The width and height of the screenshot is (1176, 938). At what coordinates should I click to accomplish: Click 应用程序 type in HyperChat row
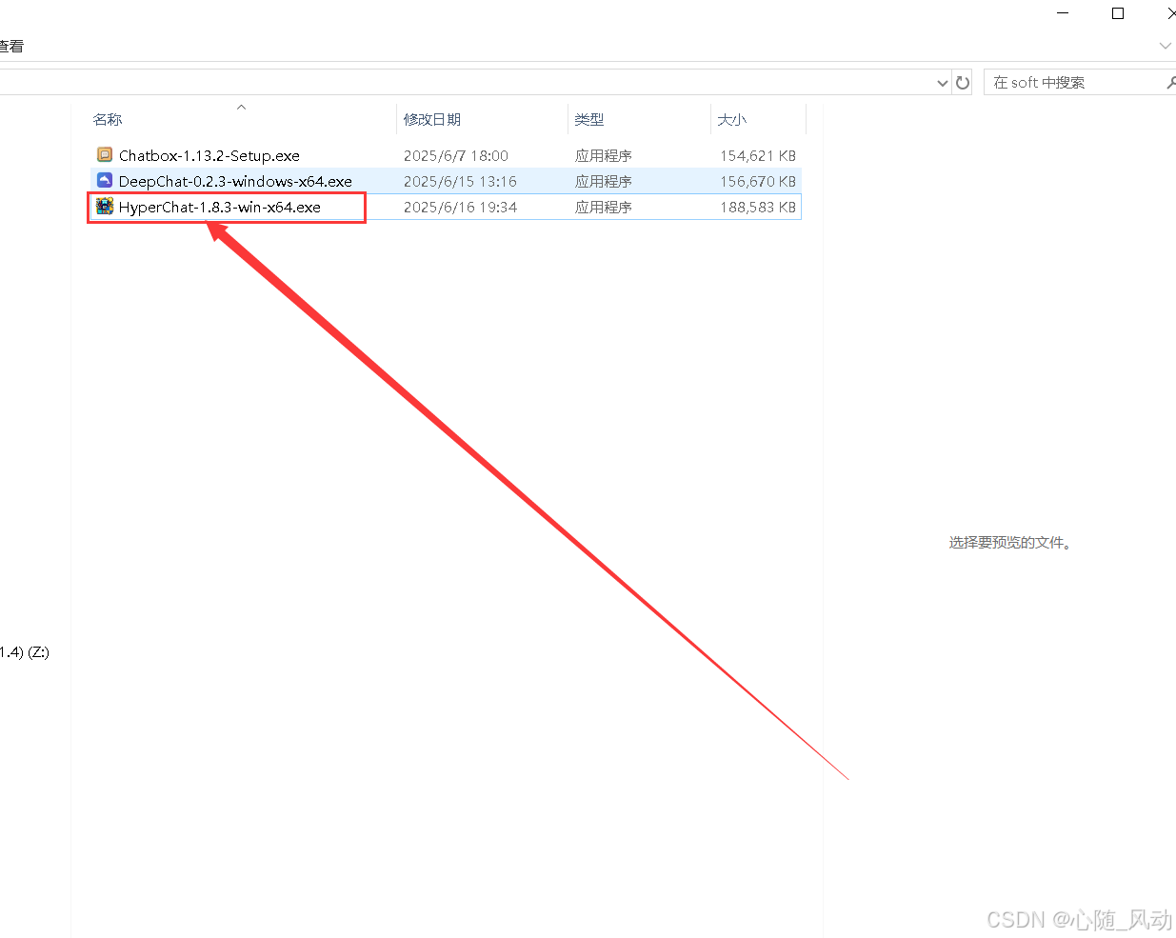click(604, 207)
